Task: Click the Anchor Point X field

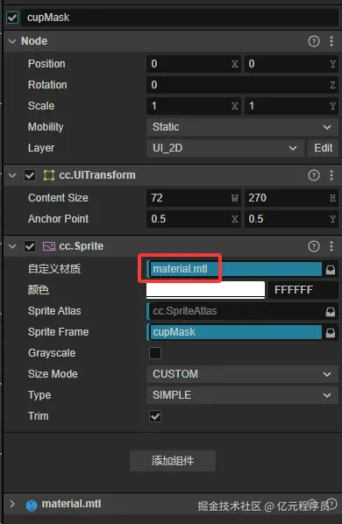Action: (x=194, y=219)
